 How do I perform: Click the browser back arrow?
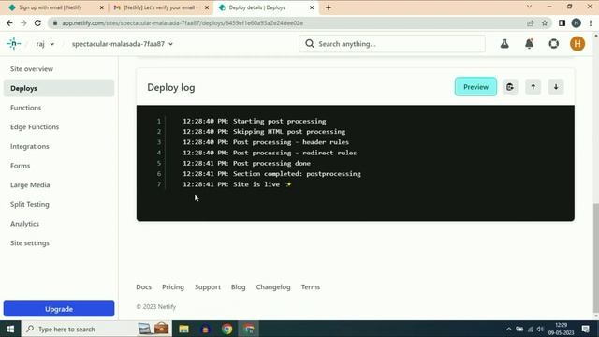coord(9,22)
